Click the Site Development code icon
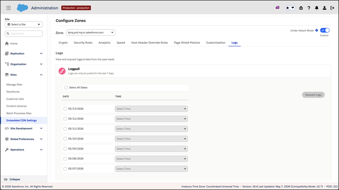Image resolution: width=339 pixels, height=190 pixels. pyautogui.click(x=7, y=128)
